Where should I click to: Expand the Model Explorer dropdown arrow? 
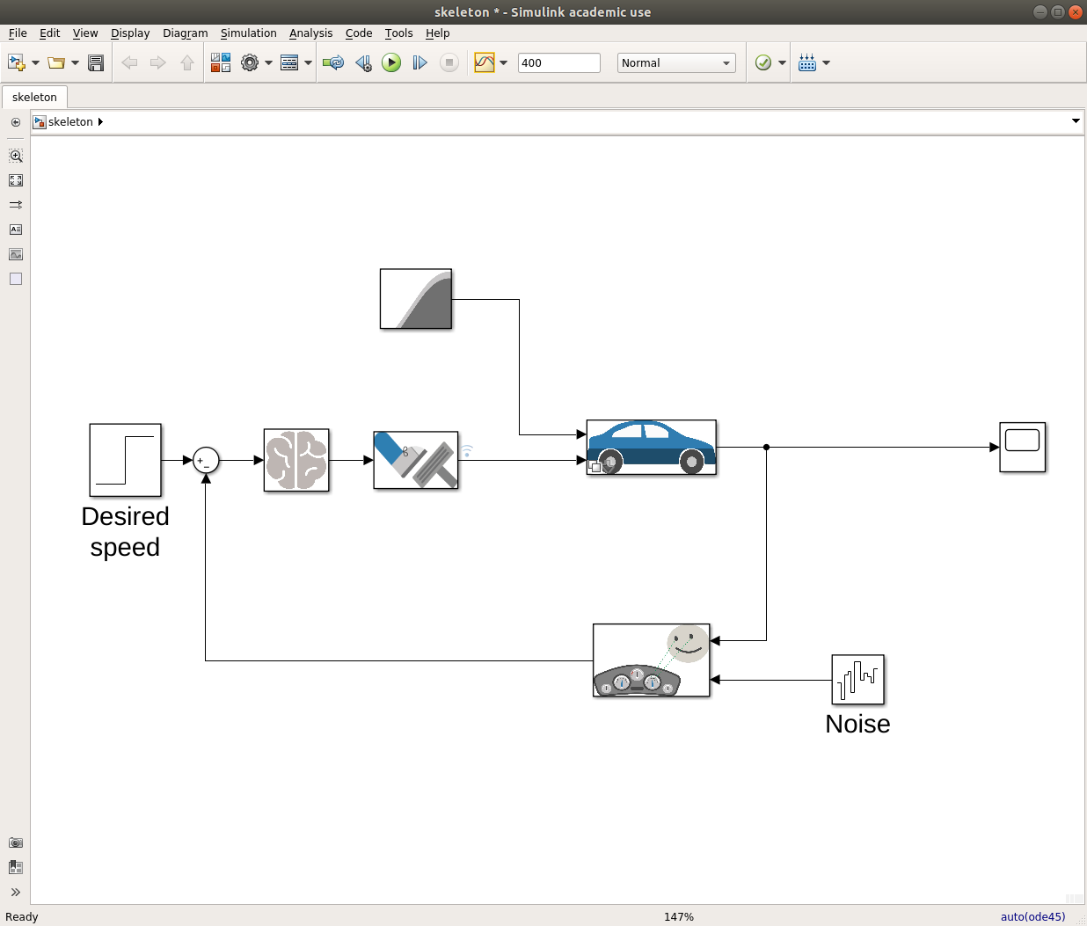pos(309,62)
